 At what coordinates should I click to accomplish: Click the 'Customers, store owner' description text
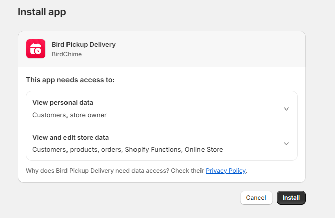(x=70, y=115)
